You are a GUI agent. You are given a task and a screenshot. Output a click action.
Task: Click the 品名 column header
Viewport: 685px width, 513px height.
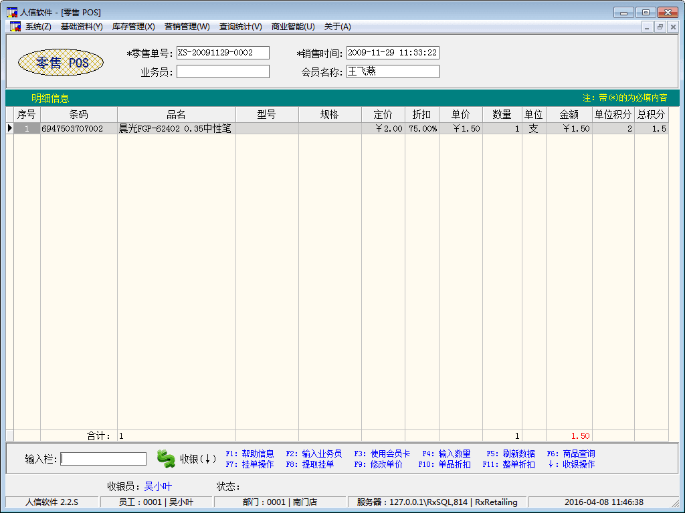tap(176, 114)
